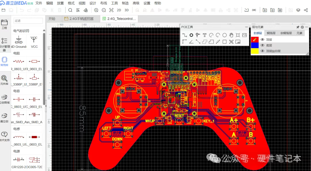This screenshot has height=171, width=311.
Task: Click the 过滤 filter input field
Action: (28, 21)
